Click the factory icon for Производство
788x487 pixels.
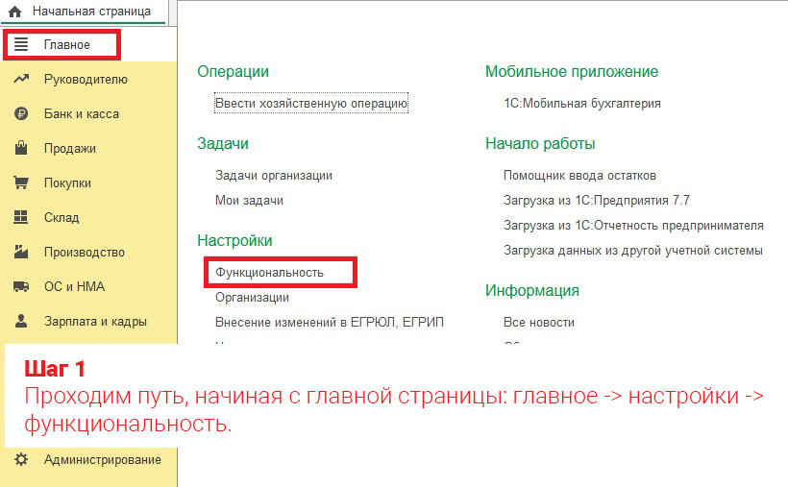21,252
